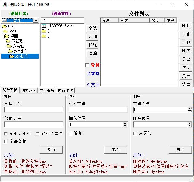The image size is (194, 182).
Task: Enable the 全部替换 checkbox
Action: coord(6,141)
